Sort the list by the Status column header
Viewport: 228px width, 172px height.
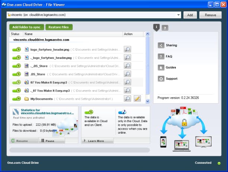click(x=16, y=34)
